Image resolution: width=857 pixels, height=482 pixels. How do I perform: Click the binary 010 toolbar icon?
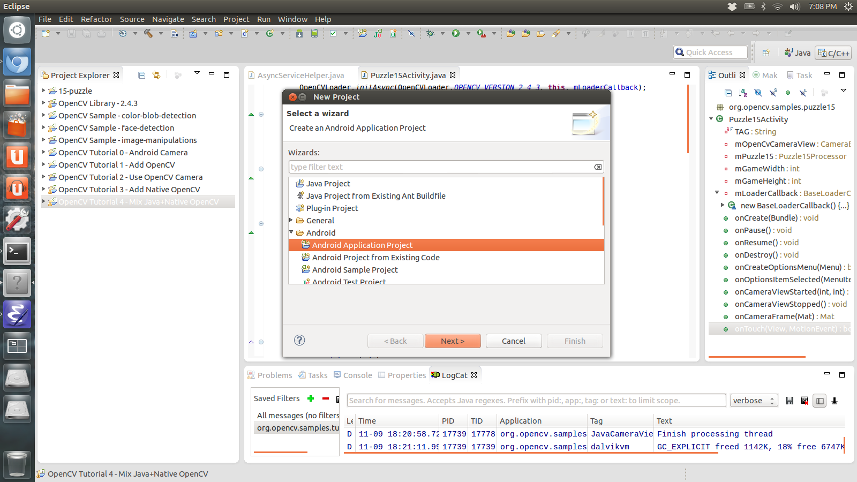[x=175, y=34]
